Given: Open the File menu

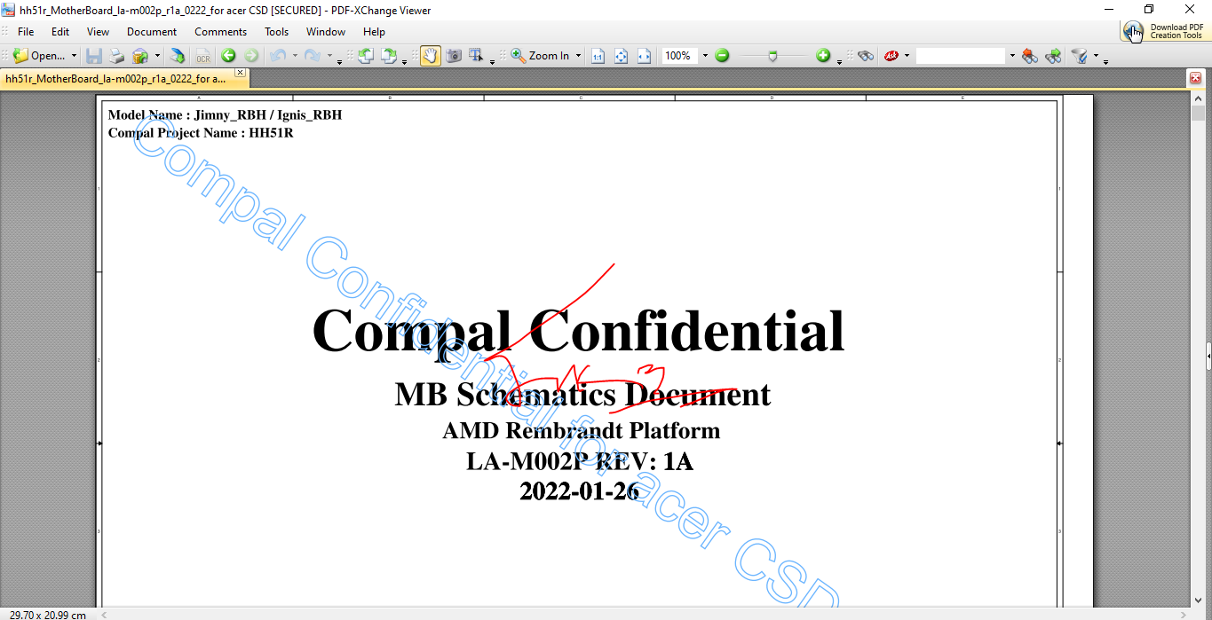Looking at the screenshot, I should (x=26, y=31).
